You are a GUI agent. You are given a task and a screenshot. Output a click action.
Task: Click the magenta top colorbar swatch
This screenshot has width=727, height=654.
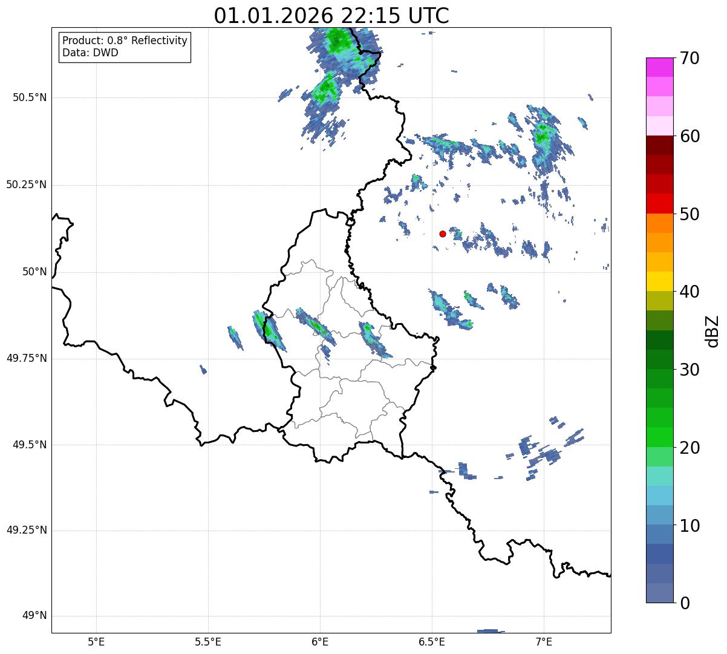[x=660, y=67]
